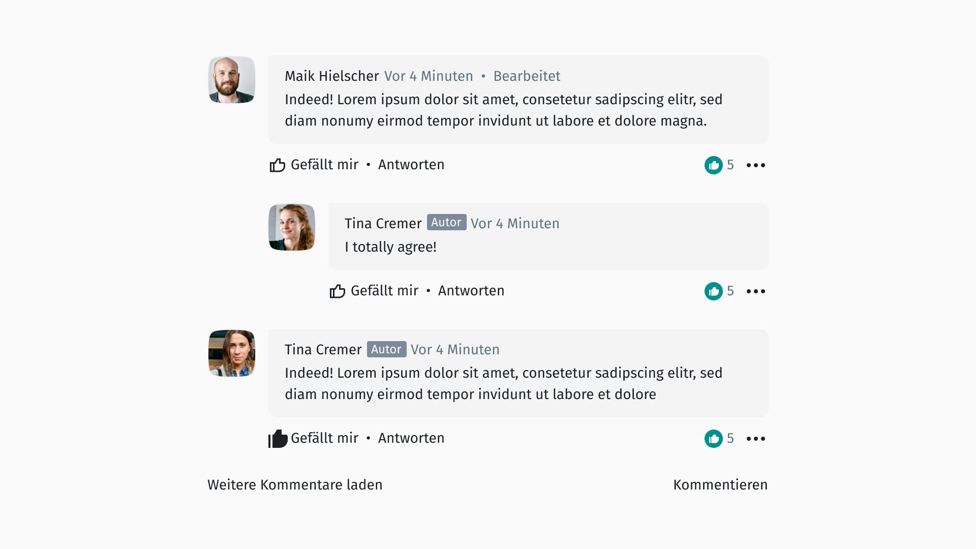Open the three-dot menu on Maik's comment

coord(756,165)
